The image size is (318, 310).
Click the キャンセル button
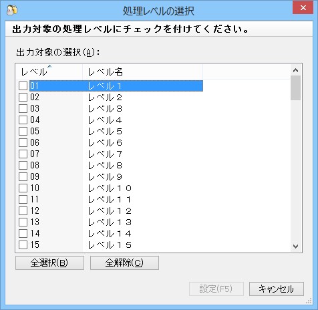click(x=277, y=289)
